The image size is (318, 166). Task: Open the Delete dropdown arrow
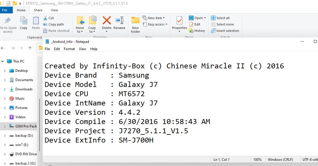coord(107,32)
